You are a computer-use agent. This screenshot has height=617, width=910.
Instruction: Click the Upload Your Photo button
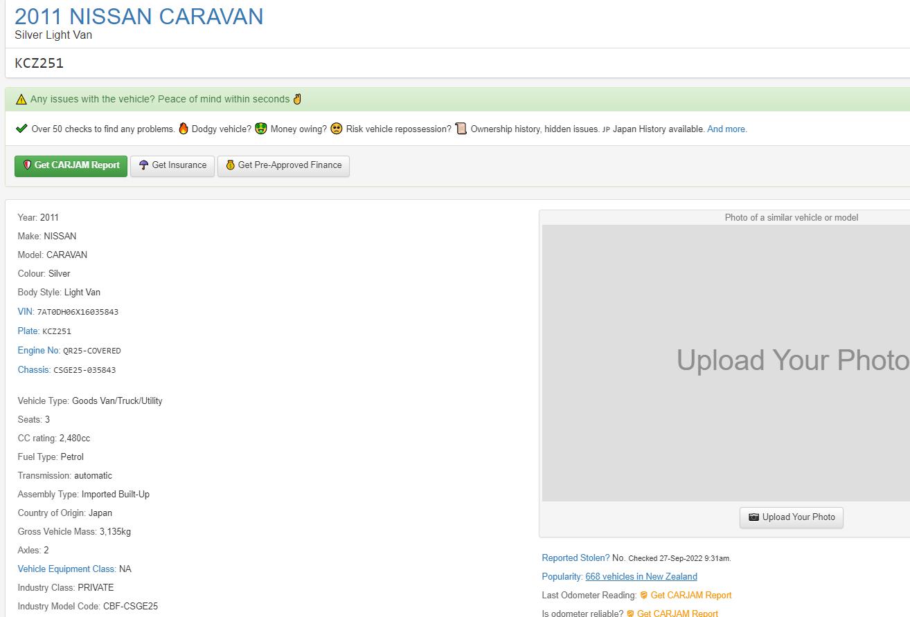click(x=792, y=517)
